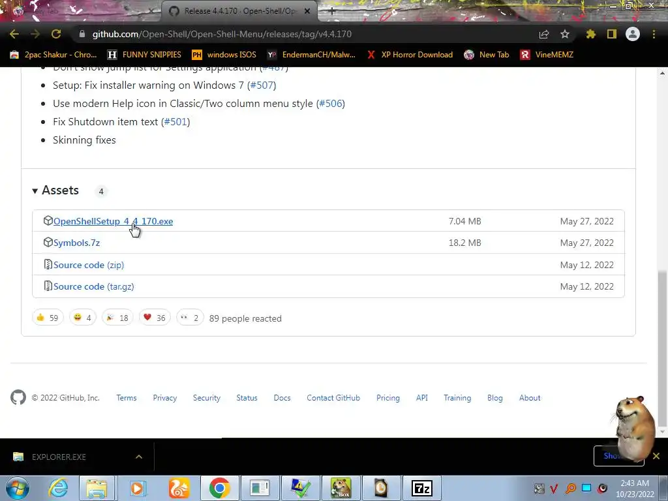This screenshot has width=668, height=501.
Task: Open Windows Explorer folder on taskbar
Action: tap(97, 488)
